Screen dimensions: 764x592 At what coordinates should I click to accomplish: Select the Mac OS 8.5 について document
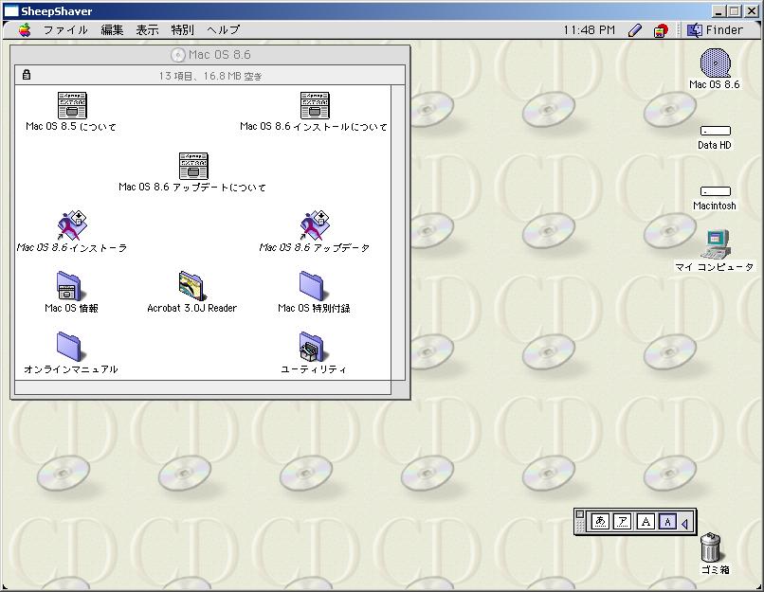click(72, 105)
